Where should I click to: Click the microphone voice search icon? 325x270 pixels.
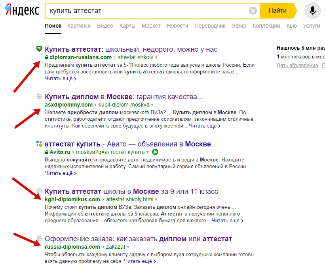click(312, 11)
